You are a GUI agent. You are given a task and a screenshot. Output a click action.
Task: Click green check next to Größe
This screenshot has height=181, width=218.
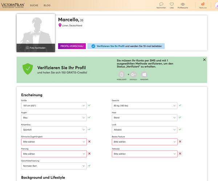[89, 105]
